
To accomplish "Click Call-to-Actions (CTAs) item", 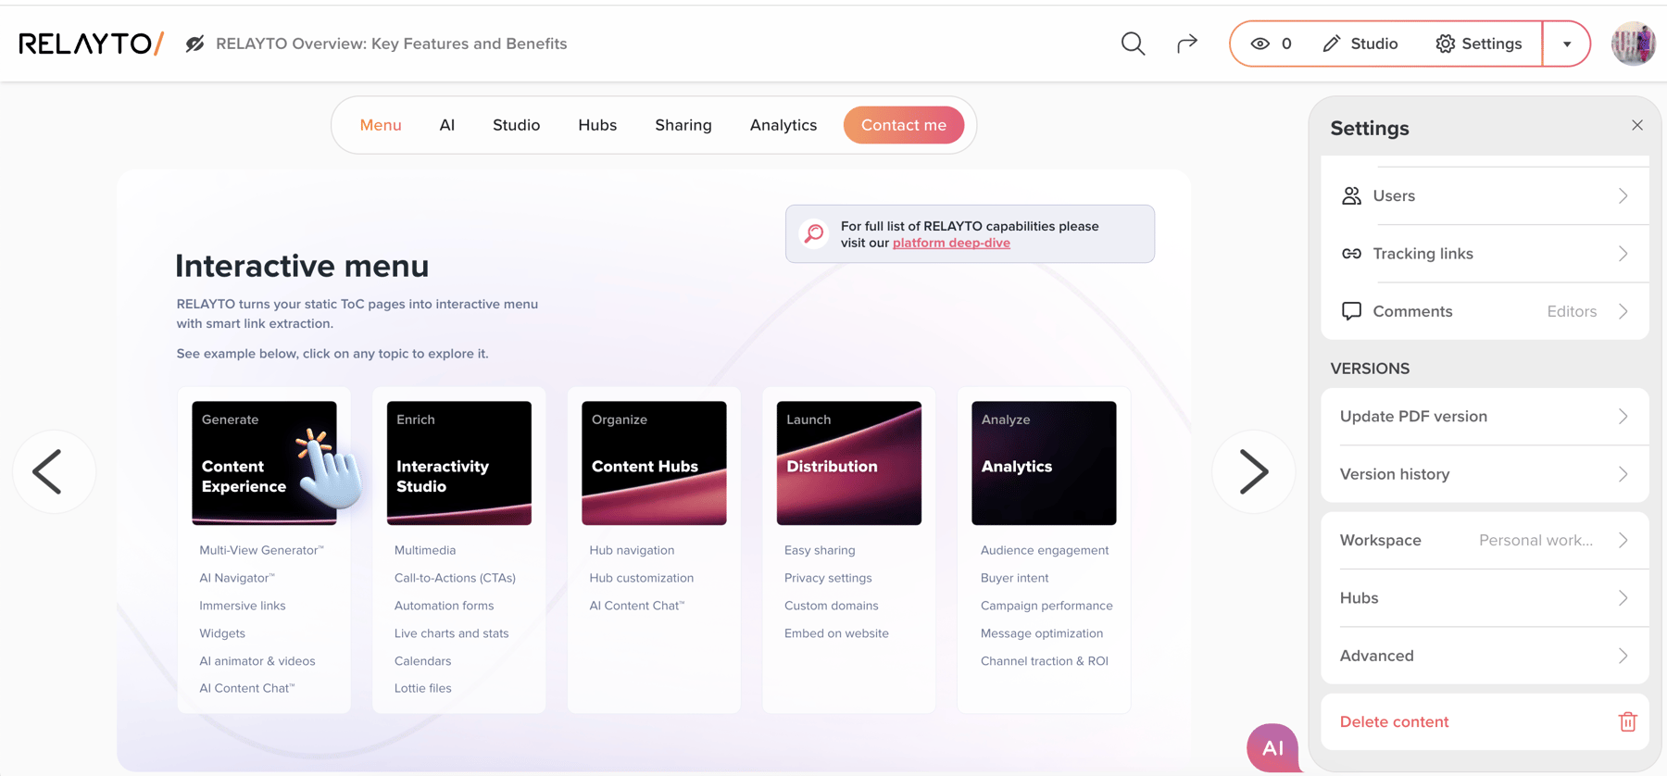I will coord(455,578).
